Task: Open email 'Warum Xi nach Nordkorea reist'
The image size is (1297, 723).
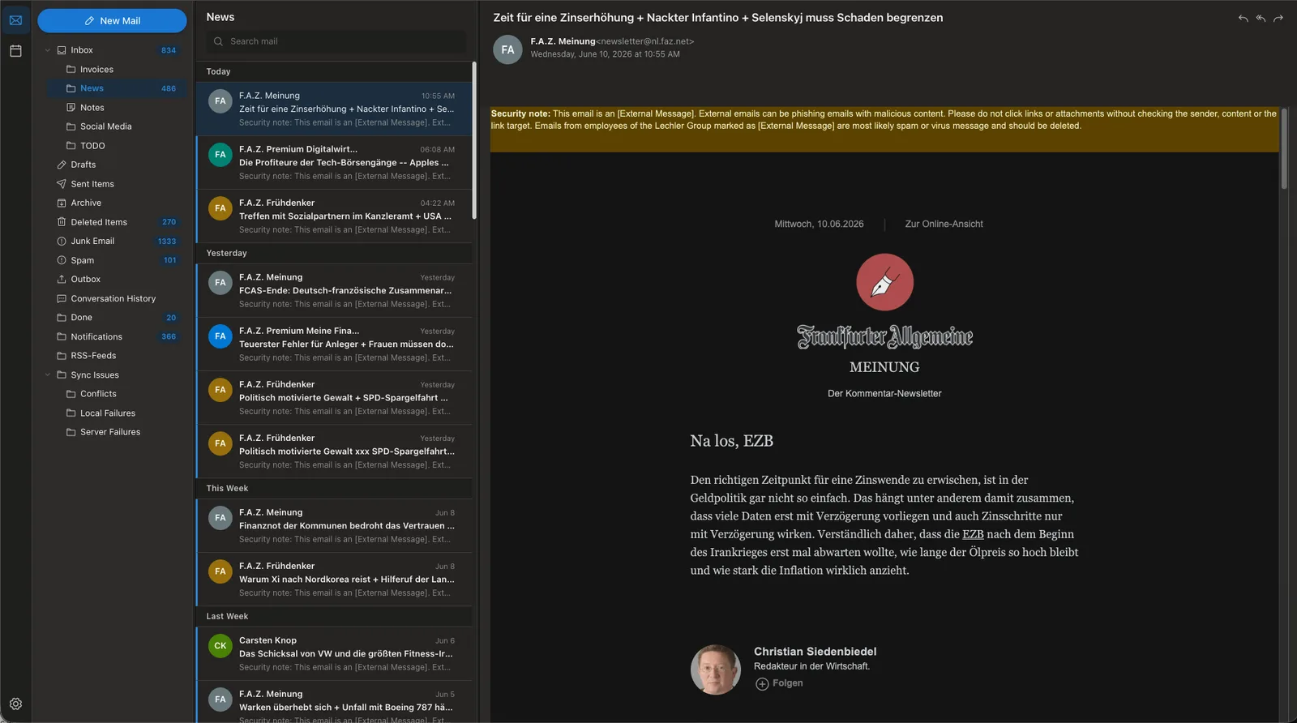Action: [x=334, y=579]
